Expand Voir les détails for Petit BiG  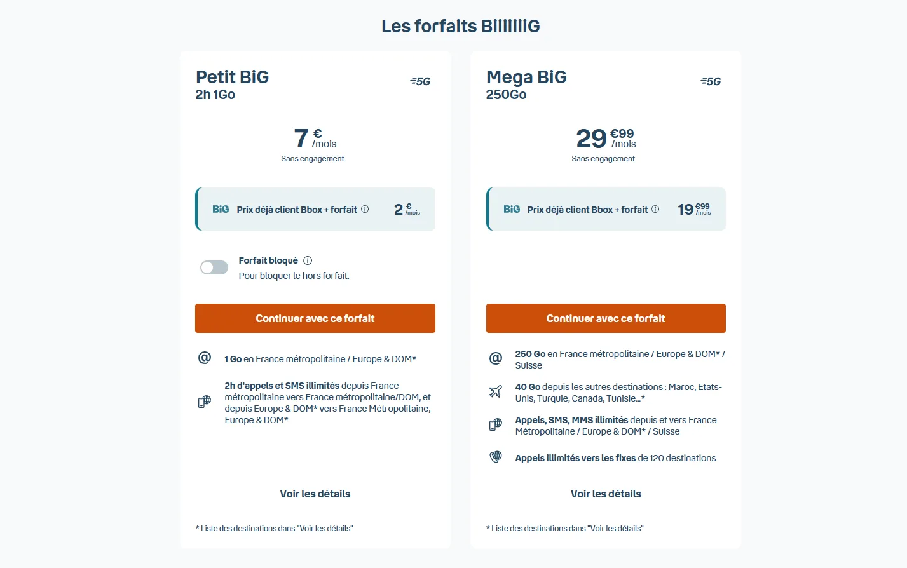click(315, 494)
